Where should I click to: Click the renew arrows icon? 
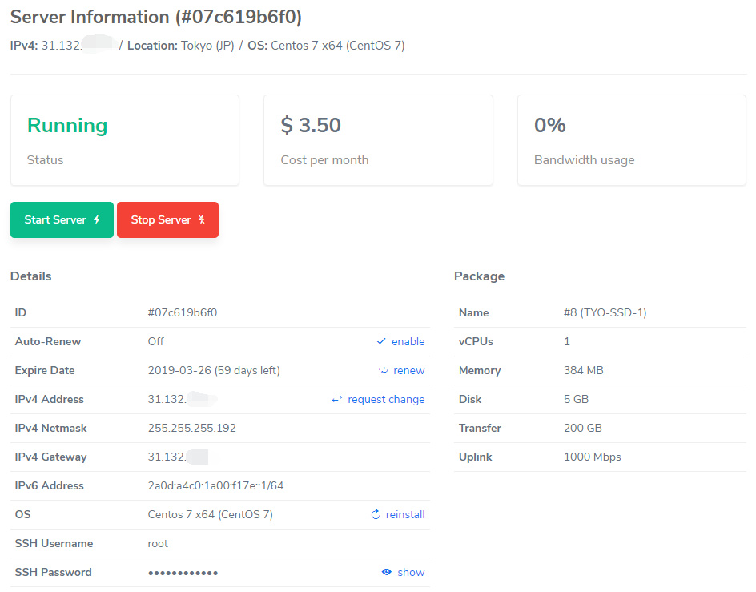pos(384,371)
